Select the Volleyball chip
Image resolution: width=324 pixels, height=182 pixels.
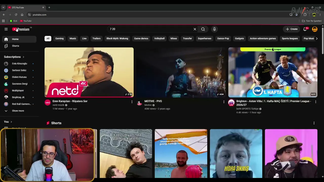pos(159,38)
